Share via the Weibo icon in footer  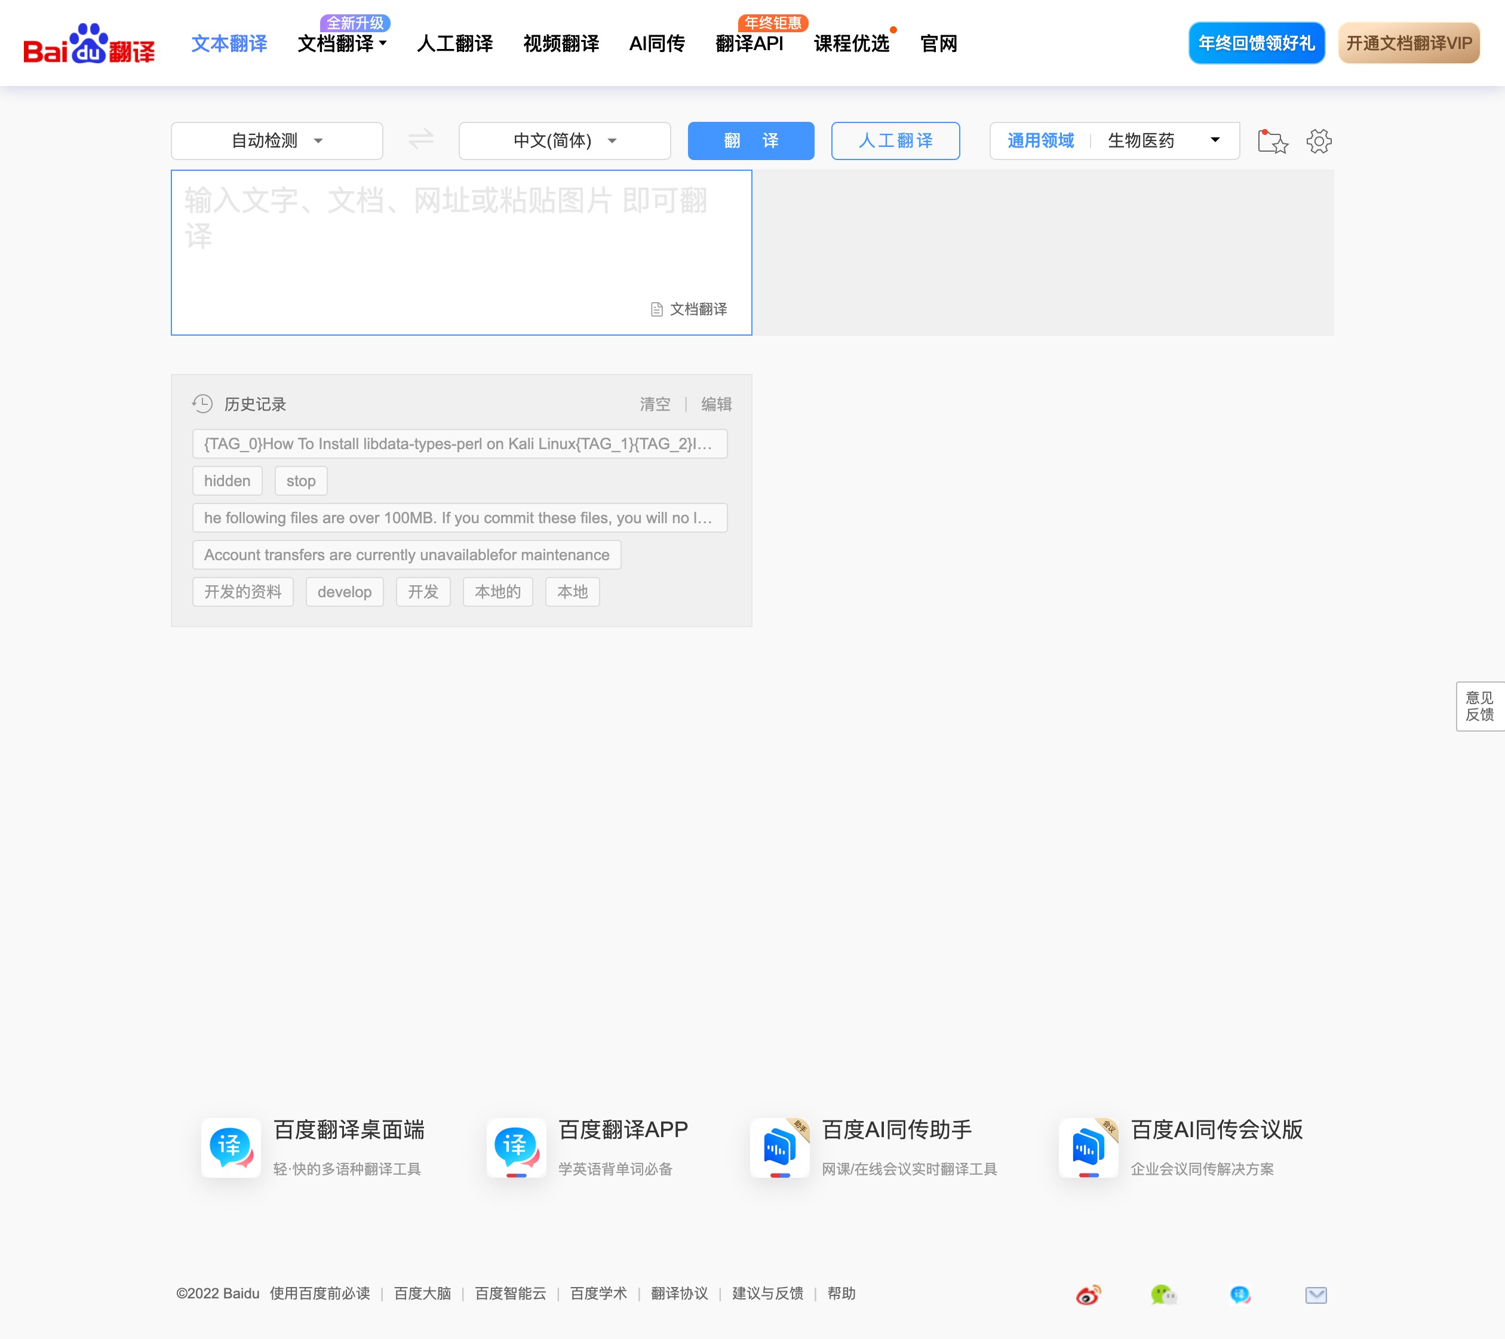pyautogui.click(x=1087, y=1294)
